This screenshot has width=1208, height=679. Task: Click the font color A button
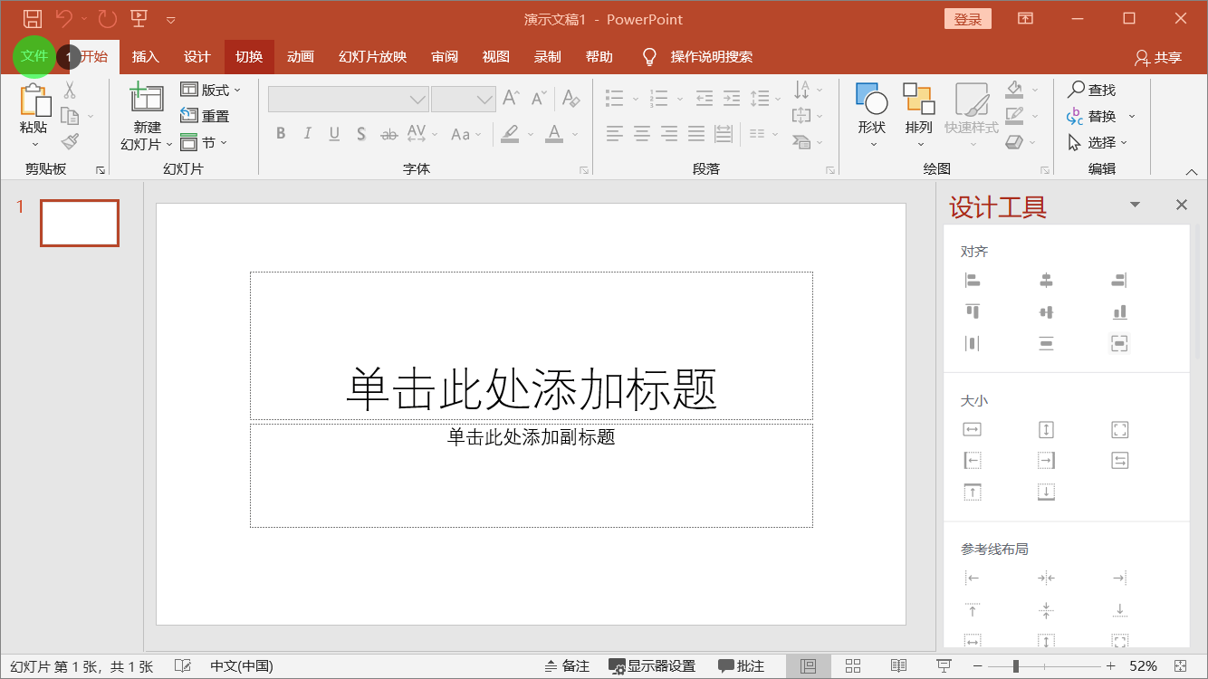(554, 134)
